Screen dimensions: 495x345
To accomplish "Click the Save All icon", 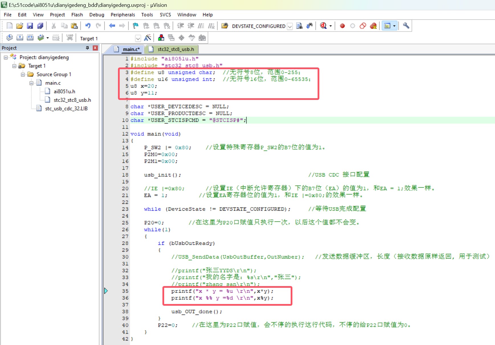I will tap(40, 26).
